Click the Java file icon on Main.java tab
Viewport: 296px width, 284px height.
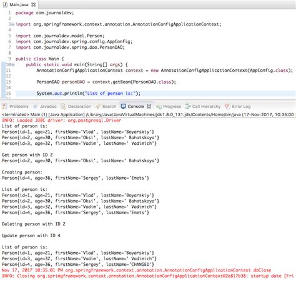(5, 4)
